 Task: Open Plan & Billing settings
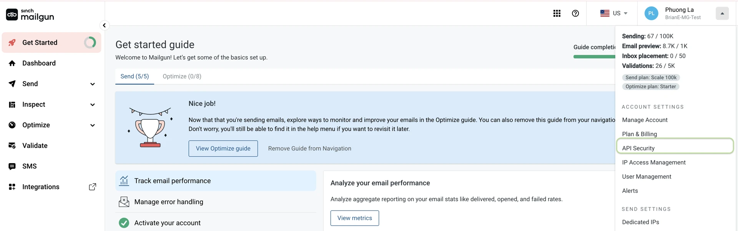639,134
